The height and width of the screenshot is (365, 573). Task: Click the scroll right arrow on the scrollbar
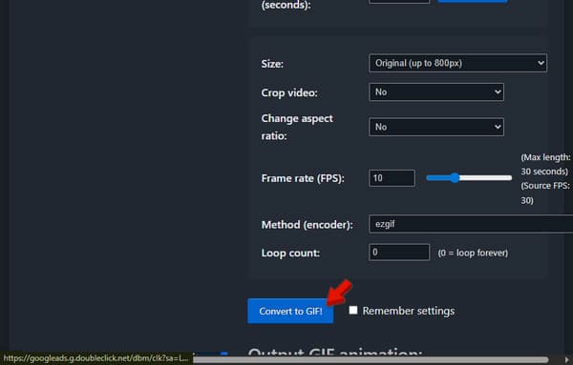coord(566,359)
